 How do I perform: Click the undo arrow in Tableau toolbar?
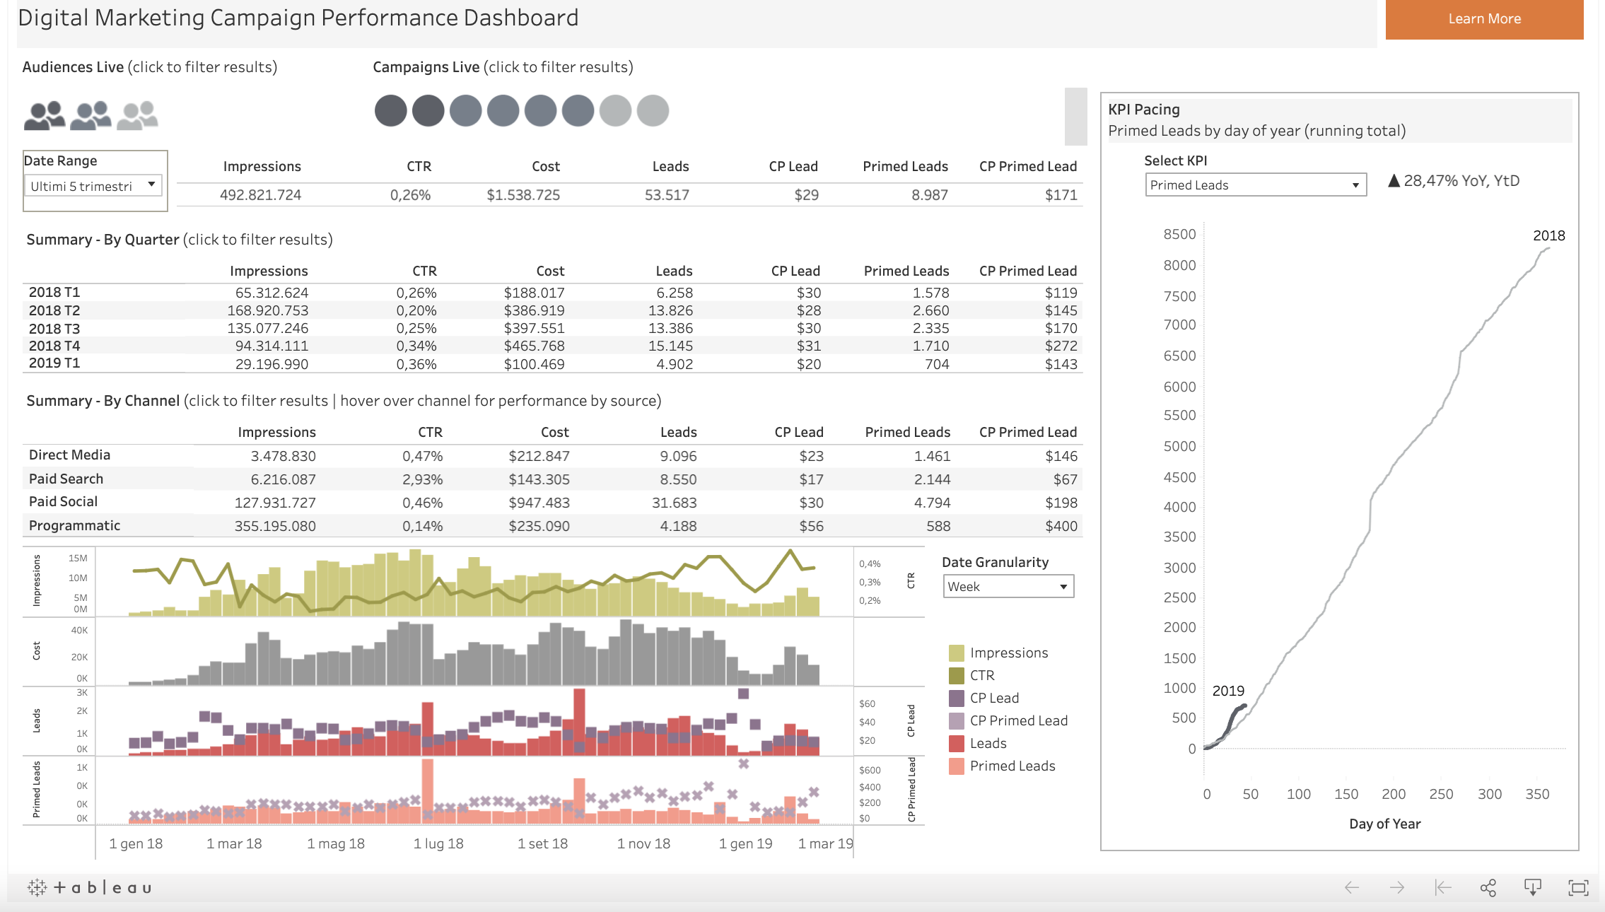1352,887
